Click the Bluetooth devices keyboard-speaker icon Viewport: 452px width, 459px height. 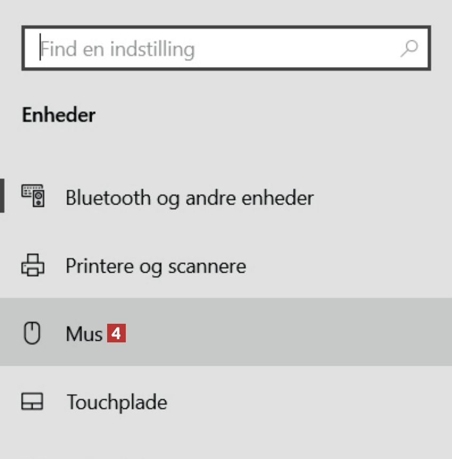(33, 196)
